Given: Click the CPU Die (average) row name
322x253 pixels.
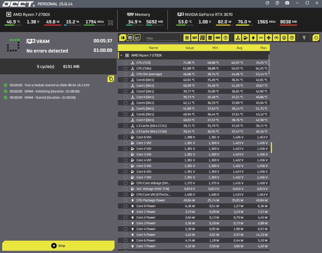Looking at the screenshot, I should coord(149,74).
